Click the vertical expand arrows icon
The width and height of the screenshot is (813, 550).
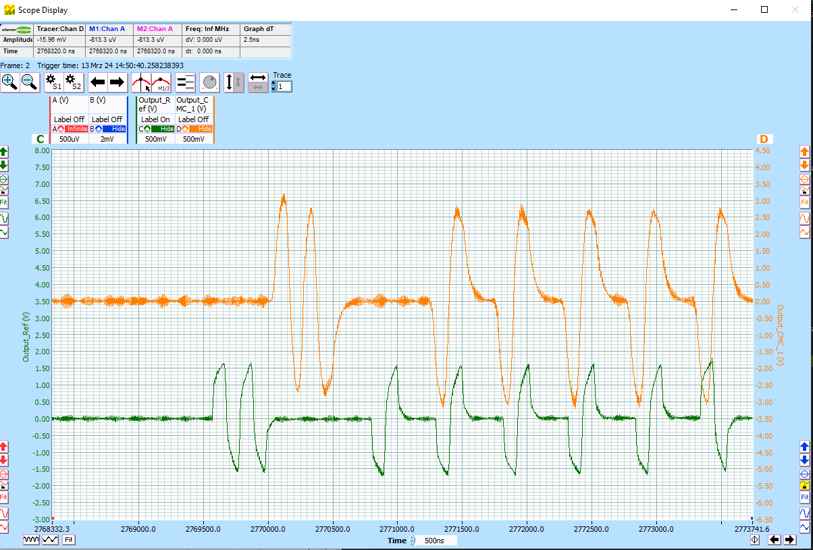pos(230,82)
